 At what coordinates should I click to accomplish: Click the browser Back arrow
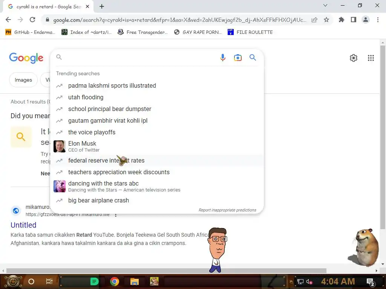point(8,20)
